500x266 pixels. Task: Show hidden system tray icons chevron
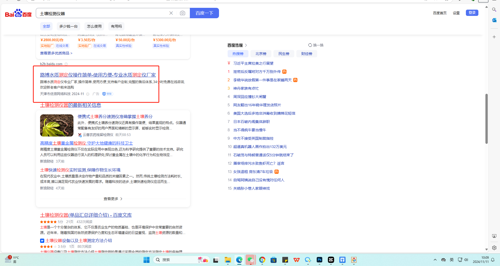(x=435, y=260)
